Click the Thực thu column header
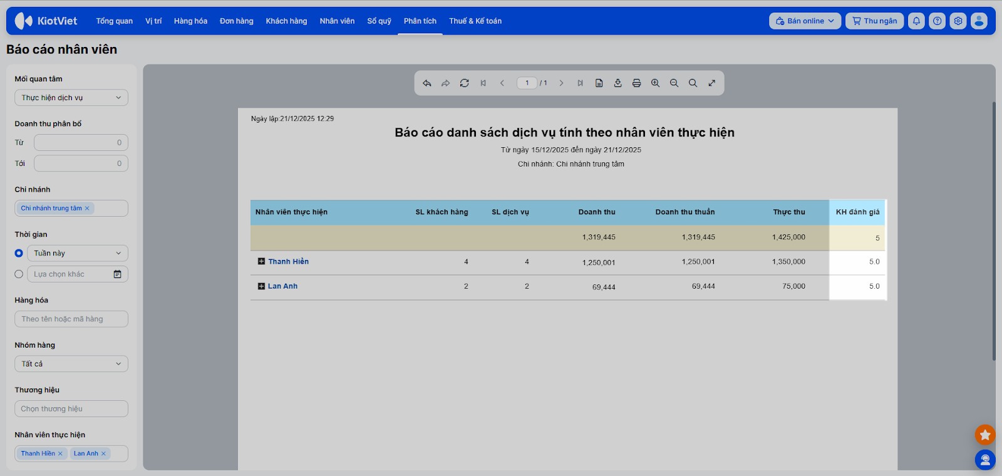Image resolution: width=1002 pixels, height=476 pixels. pos(789,212)
